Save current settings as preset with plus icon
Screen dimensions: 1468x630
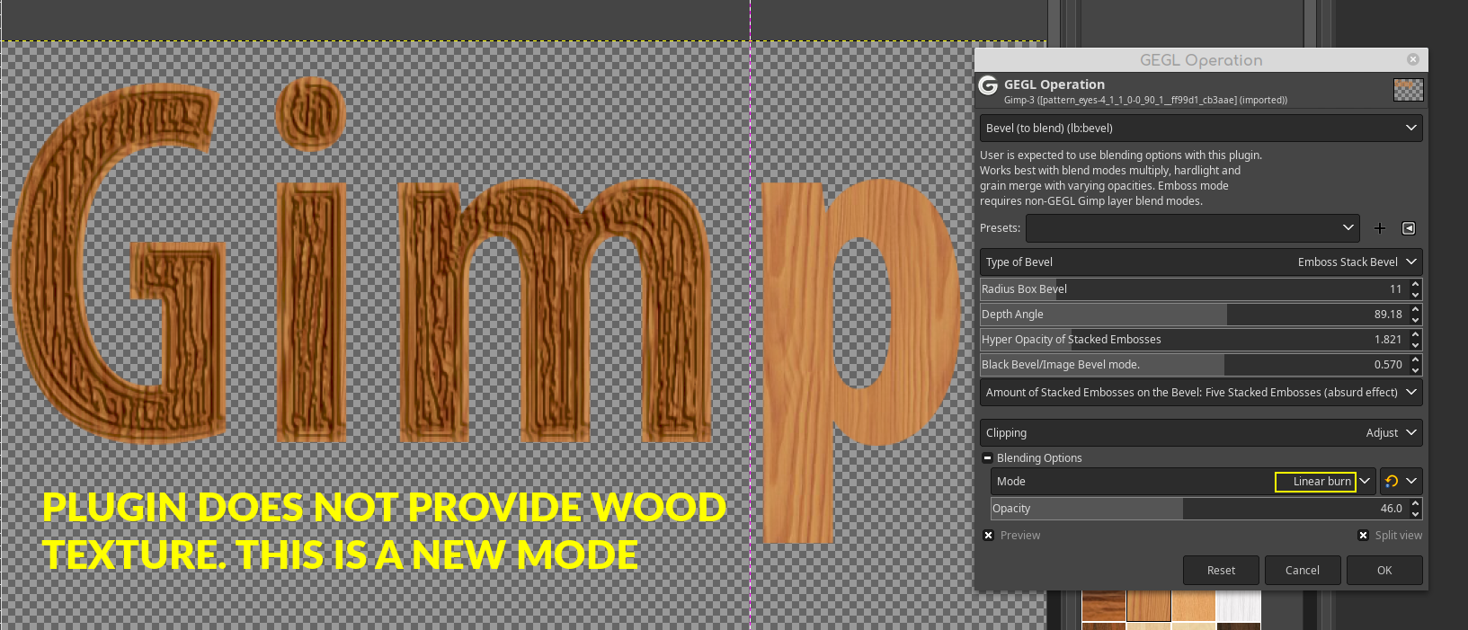click(1380, 228)
